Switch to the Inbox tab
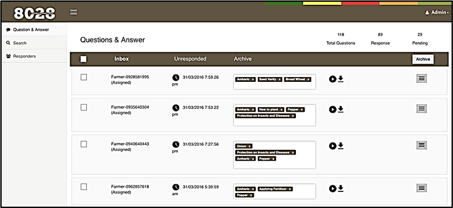Image resolution: width=453 pixels, height=208 pixels. coord(122,59)
